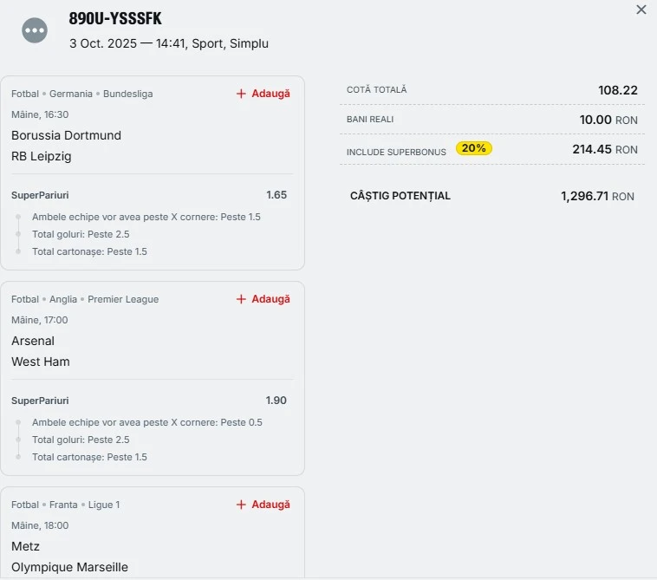
Task: Click the RB Leipzig team name
Action: pos(42,156)
